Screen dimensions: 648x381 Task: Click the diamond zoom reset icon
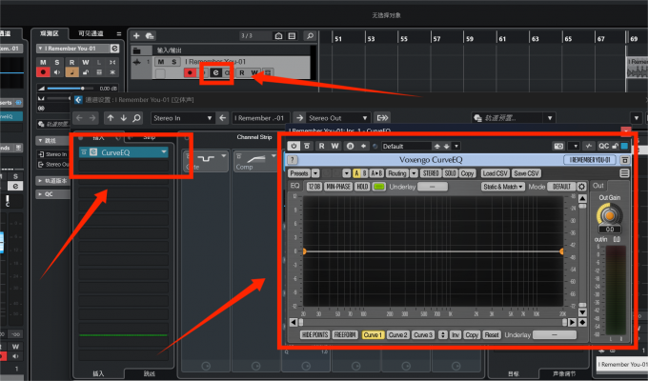582,322
